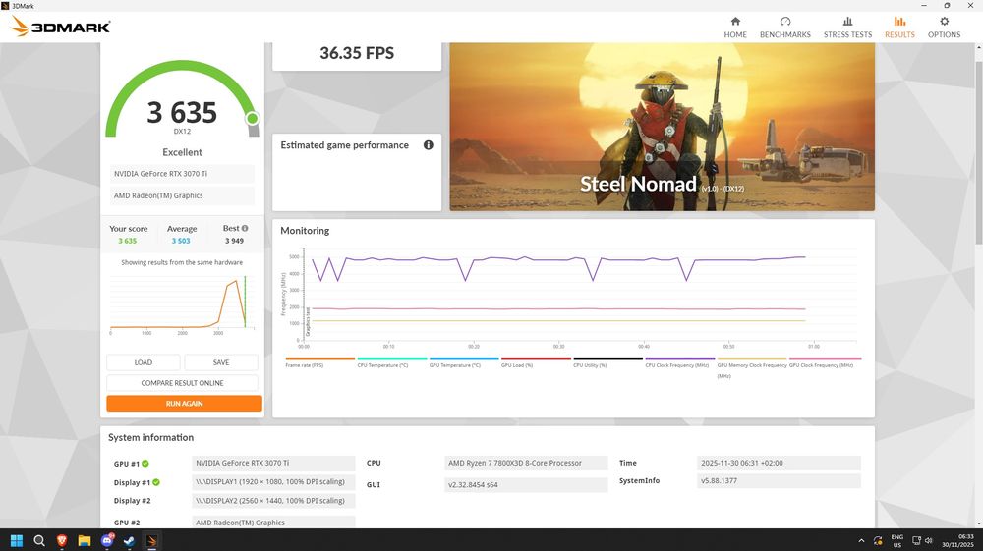Toggle the CPU Utility (%) legend
The width and height of the screenshot is (983, 551).
coord(608,362)
